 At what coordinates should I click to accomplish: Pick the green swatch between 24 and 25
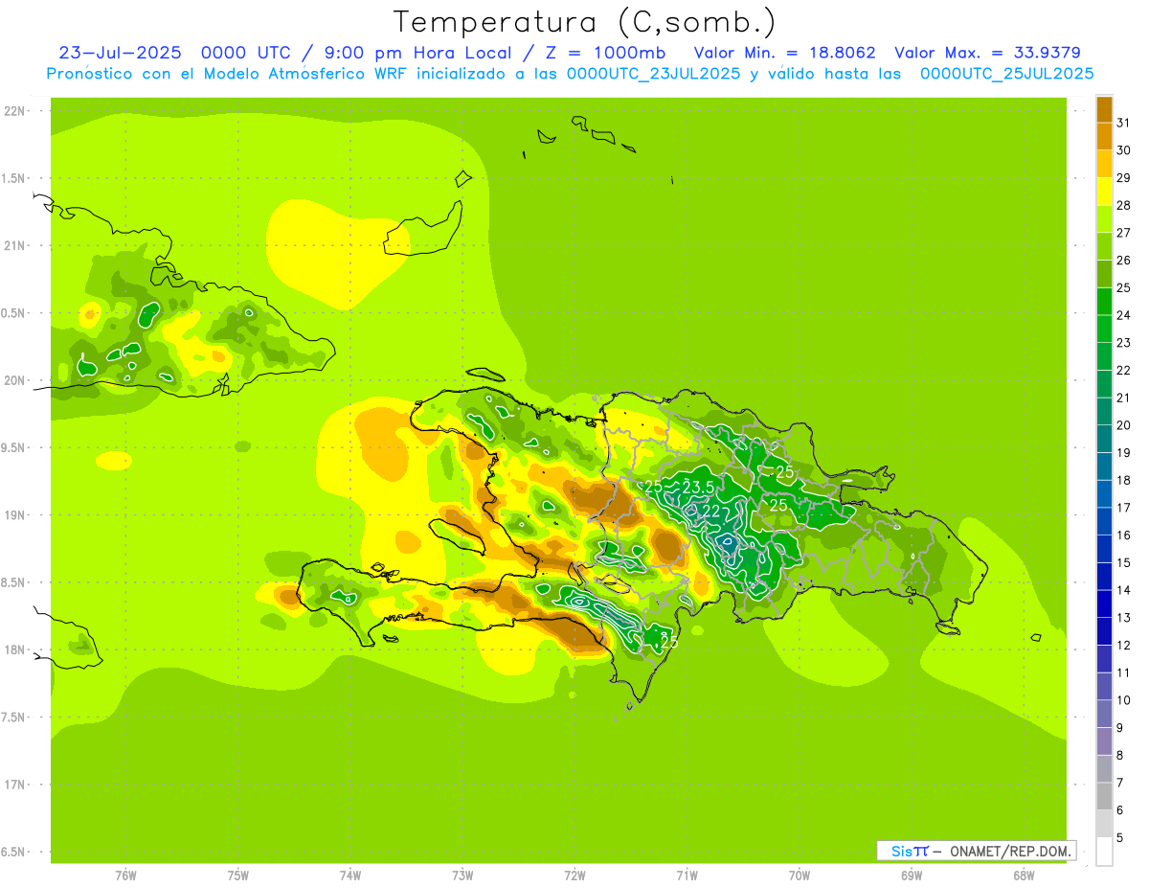point(1104,301)
